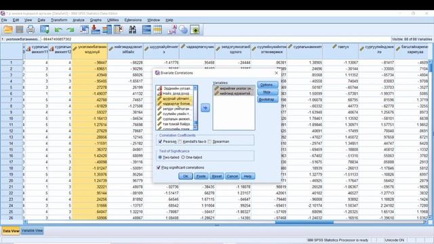
Task: Select row number 12 header
Action: [11, 131]
